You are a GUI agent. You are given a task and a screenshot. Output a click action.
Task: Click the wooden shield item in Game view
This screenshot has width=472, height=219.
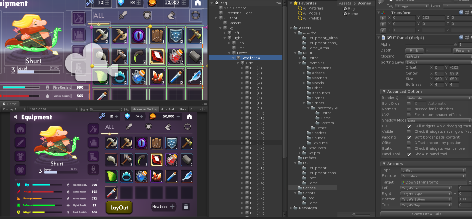pos(157,143)
